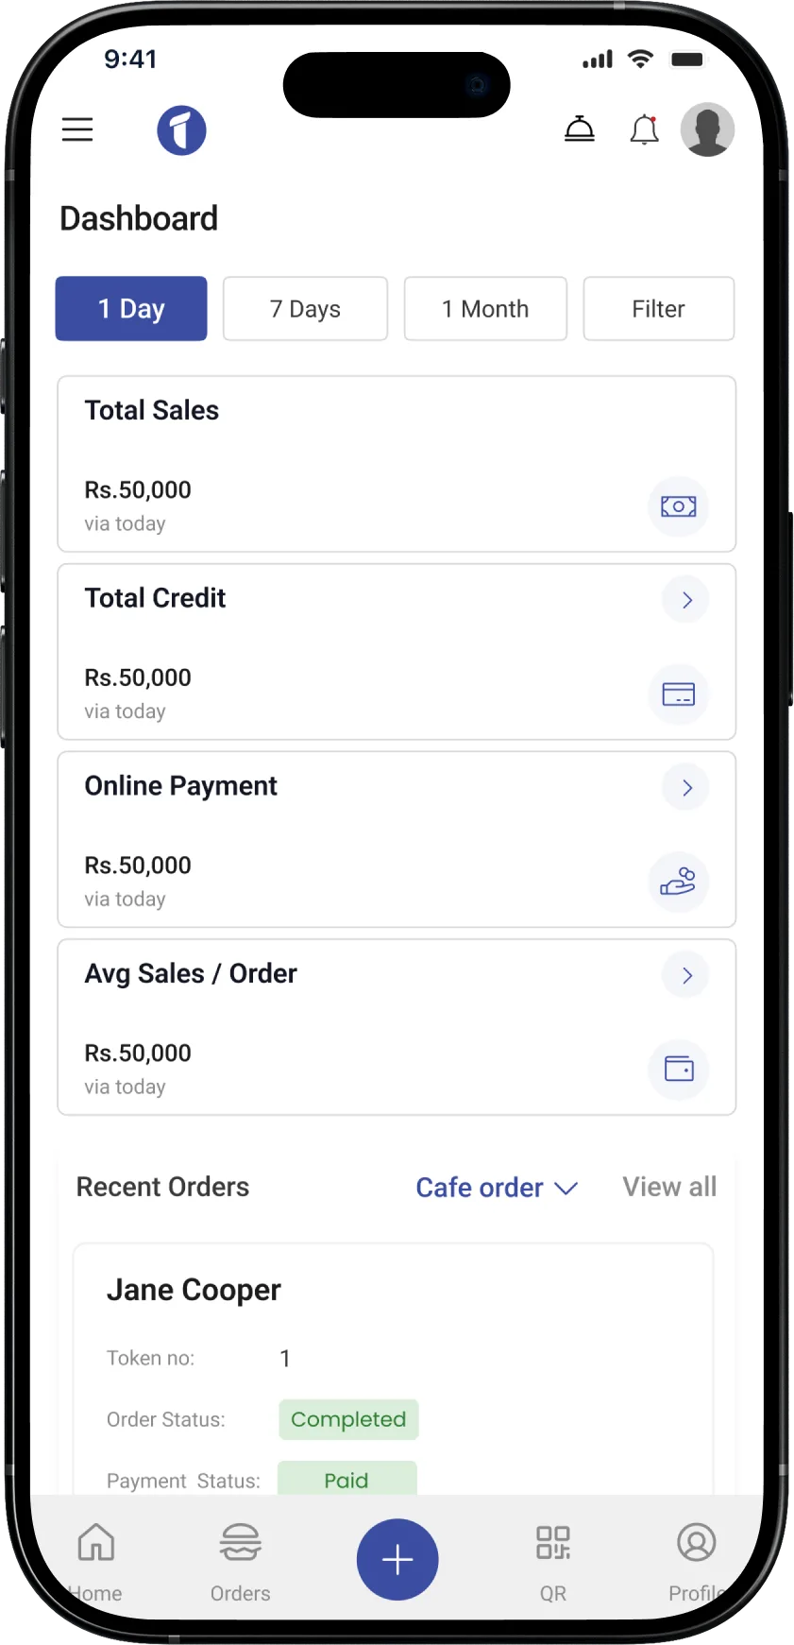
Task: Select the 1 Day tab
Action: coord(131,309)
